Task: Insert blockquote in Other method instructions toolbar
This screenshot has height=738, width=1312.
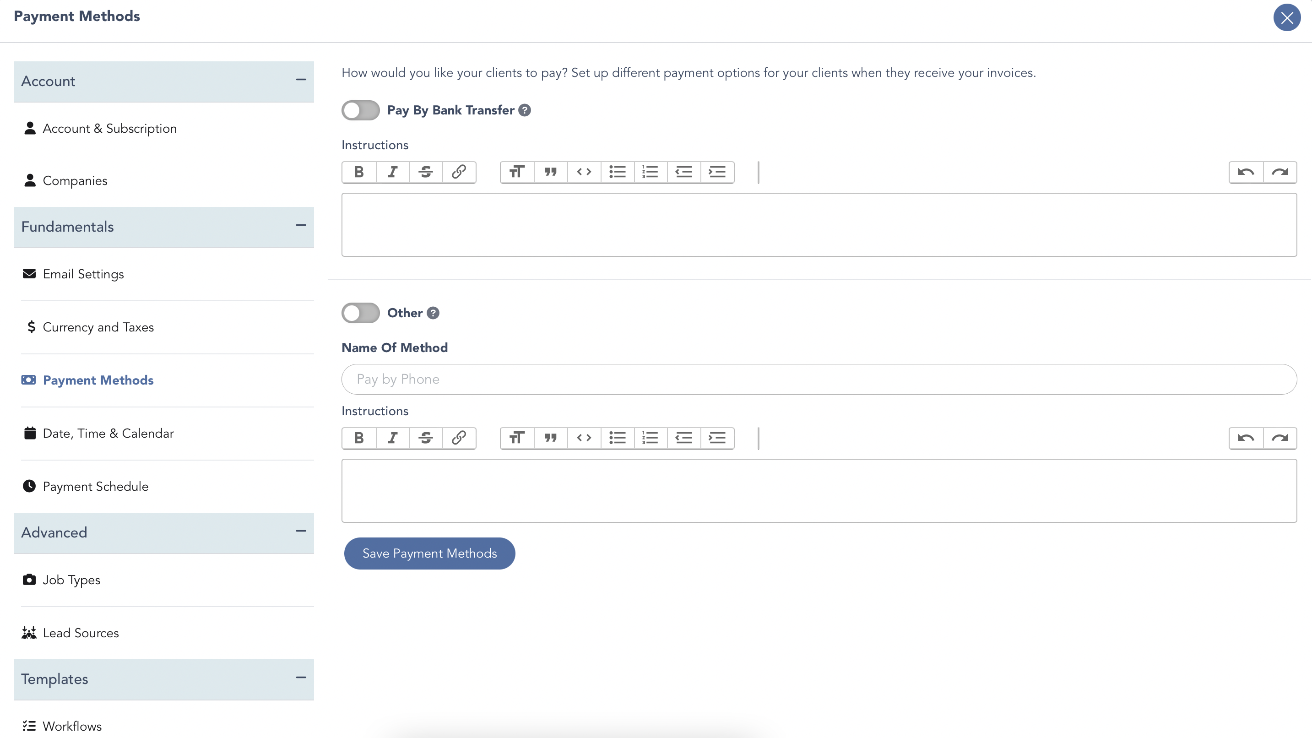Action: click(551, 438)
